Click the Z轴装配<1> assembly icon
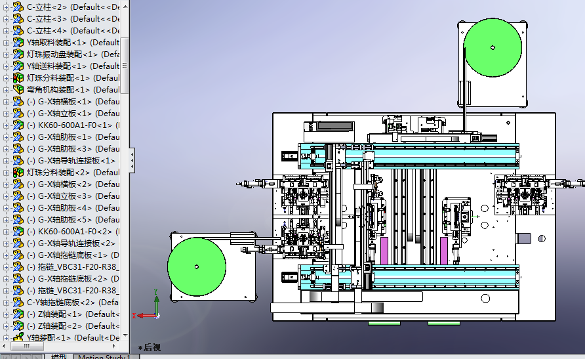The width and height of the screenshot is (585, 359). pyautogui.click(x=18, y=314)
